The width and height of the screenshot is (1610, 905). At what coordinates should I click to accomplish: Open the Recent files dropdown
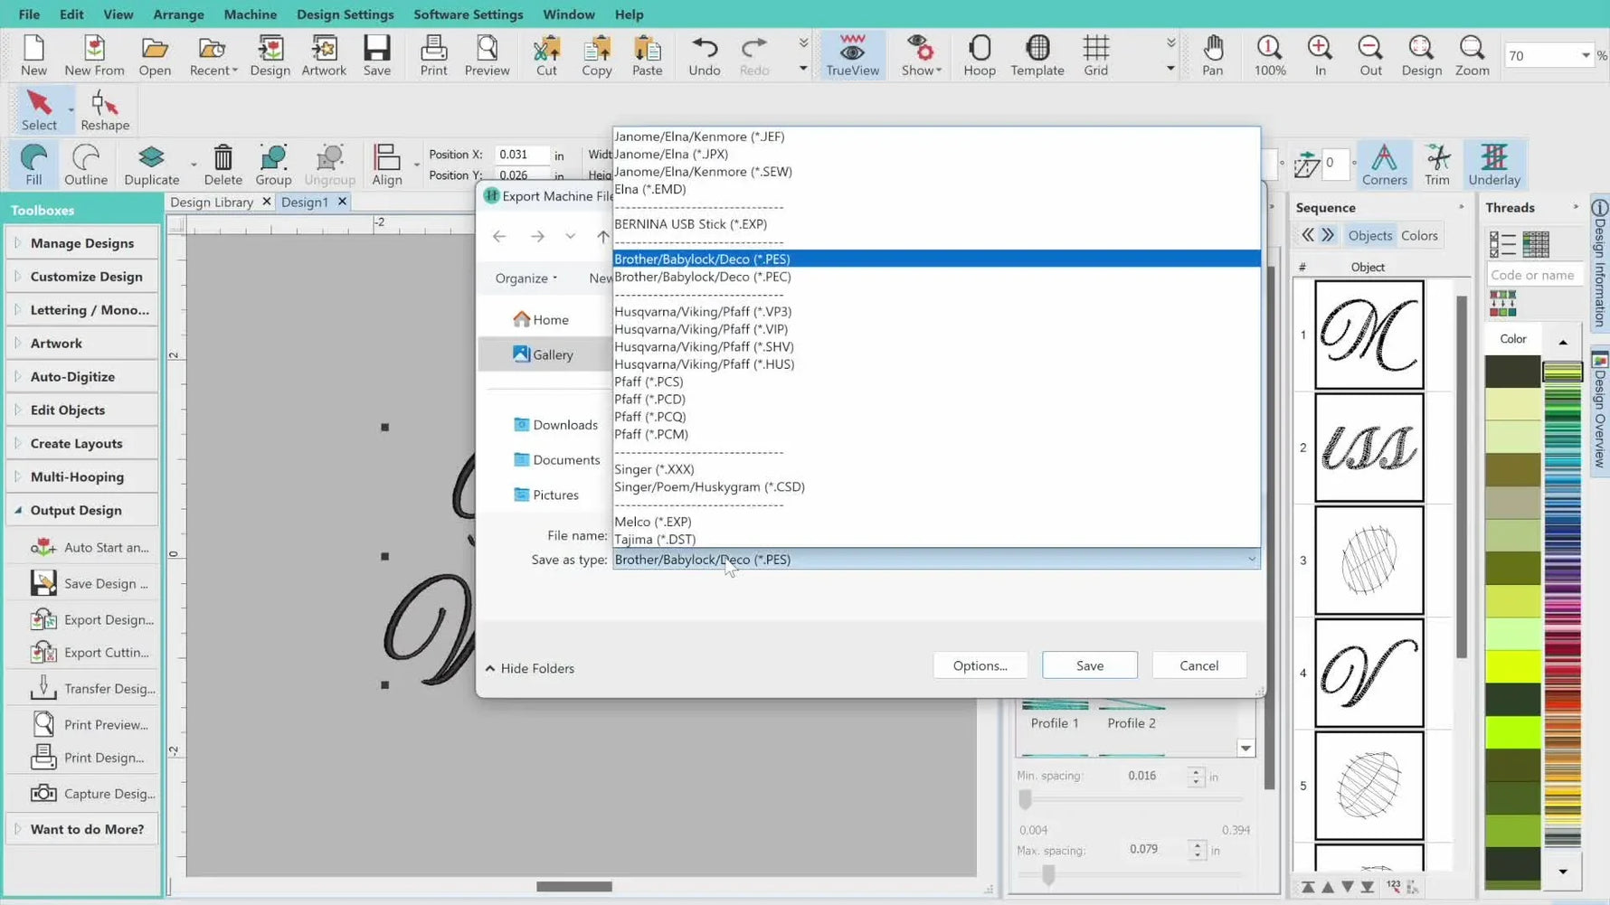click(x=213, y=55)
